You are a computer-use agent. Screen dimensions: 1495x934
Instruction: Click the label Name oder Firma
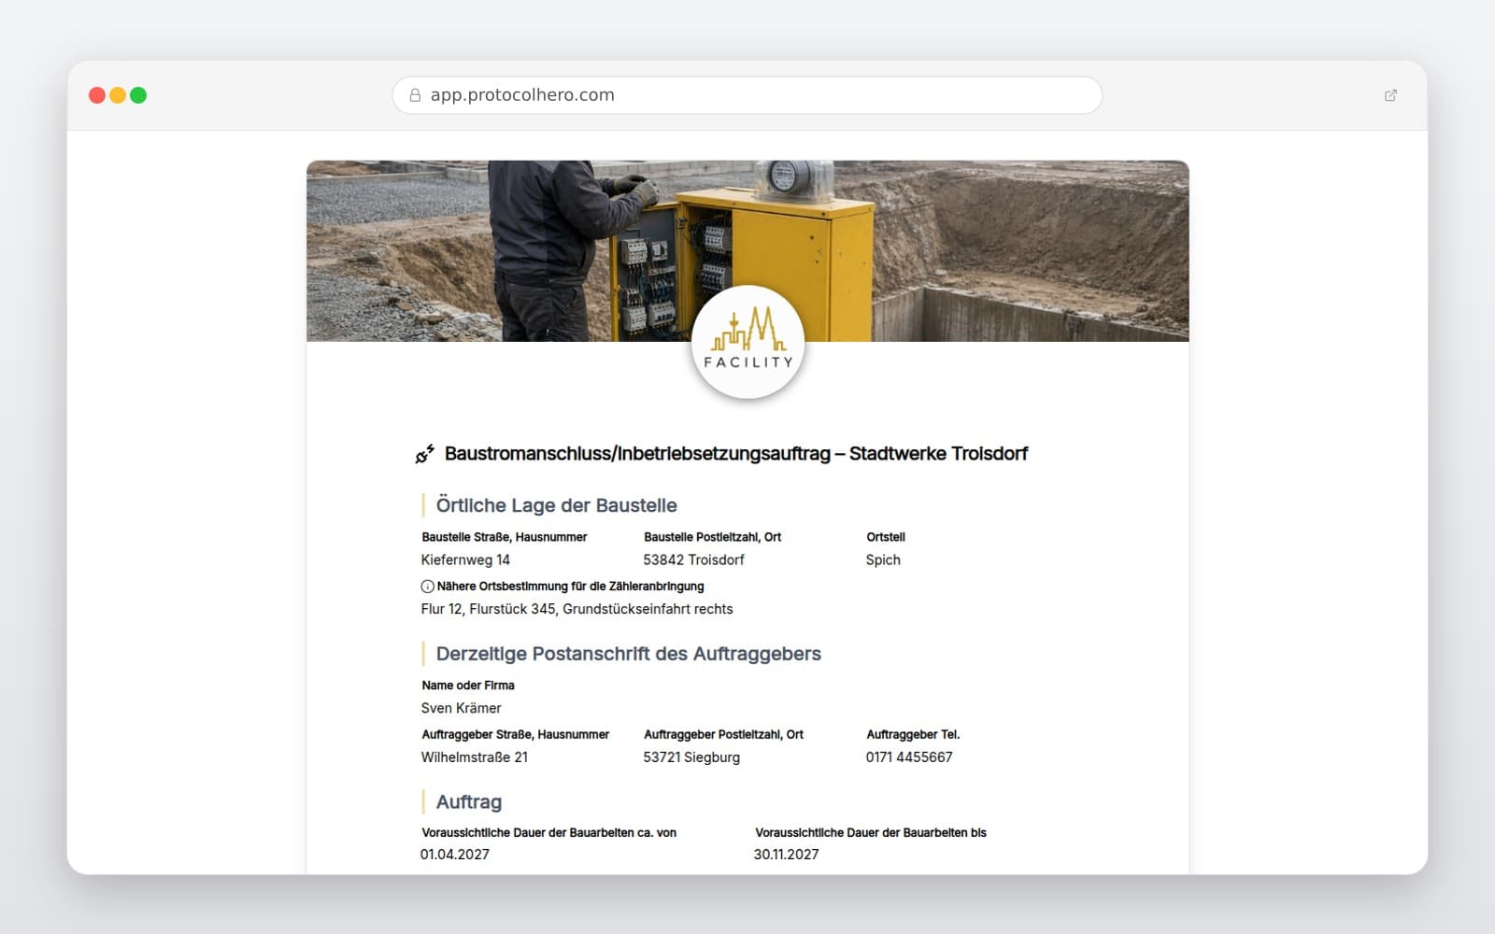[468, 686]
